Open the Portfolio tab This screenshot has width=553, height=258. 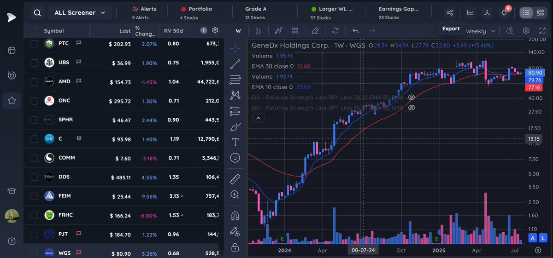196,12
